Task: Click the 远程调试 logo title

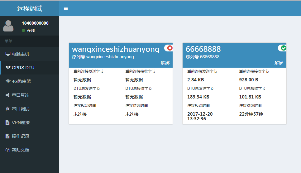Action: [30, 8]
